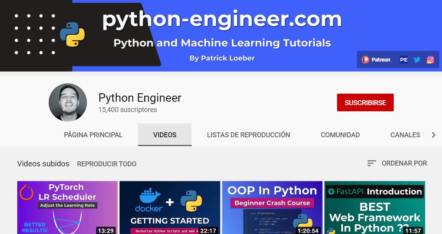Click the PE website icon in banner
Image resolution: width=442 pixels, height=234 pixels.
[403, 60]
